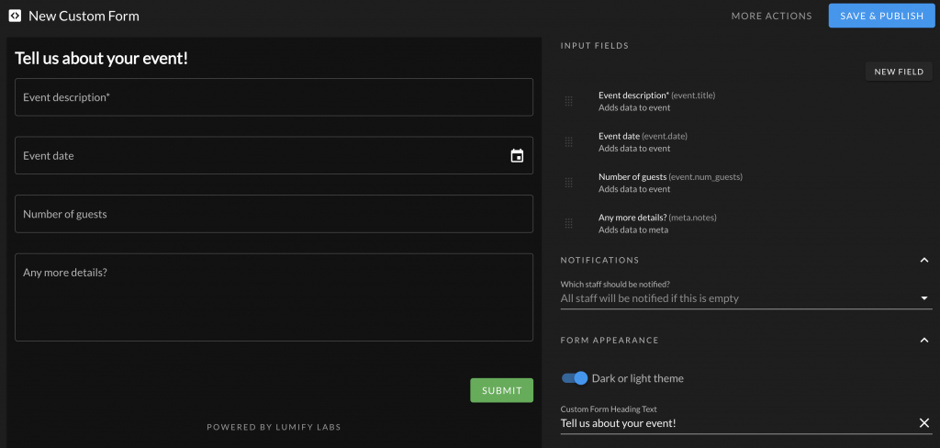The width and height of the screenshot is (940, 448).
Task: Select the Event description field entry in list
Action: tap(657, 101)
